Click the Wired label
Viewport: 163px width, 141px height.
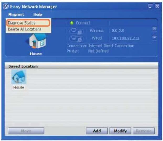click(97, 38)
